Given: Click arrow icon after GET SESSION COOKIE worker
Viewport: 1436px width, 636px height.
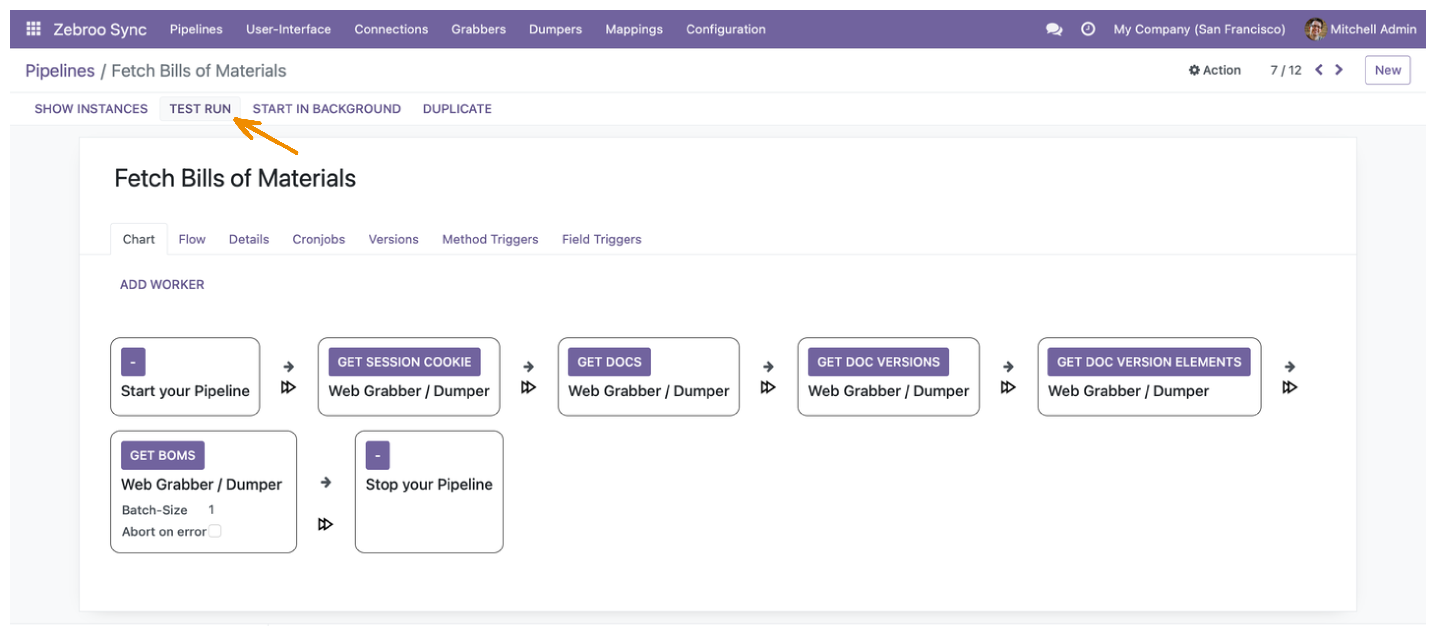Looking at the screenshot, I should click(529, 366).
